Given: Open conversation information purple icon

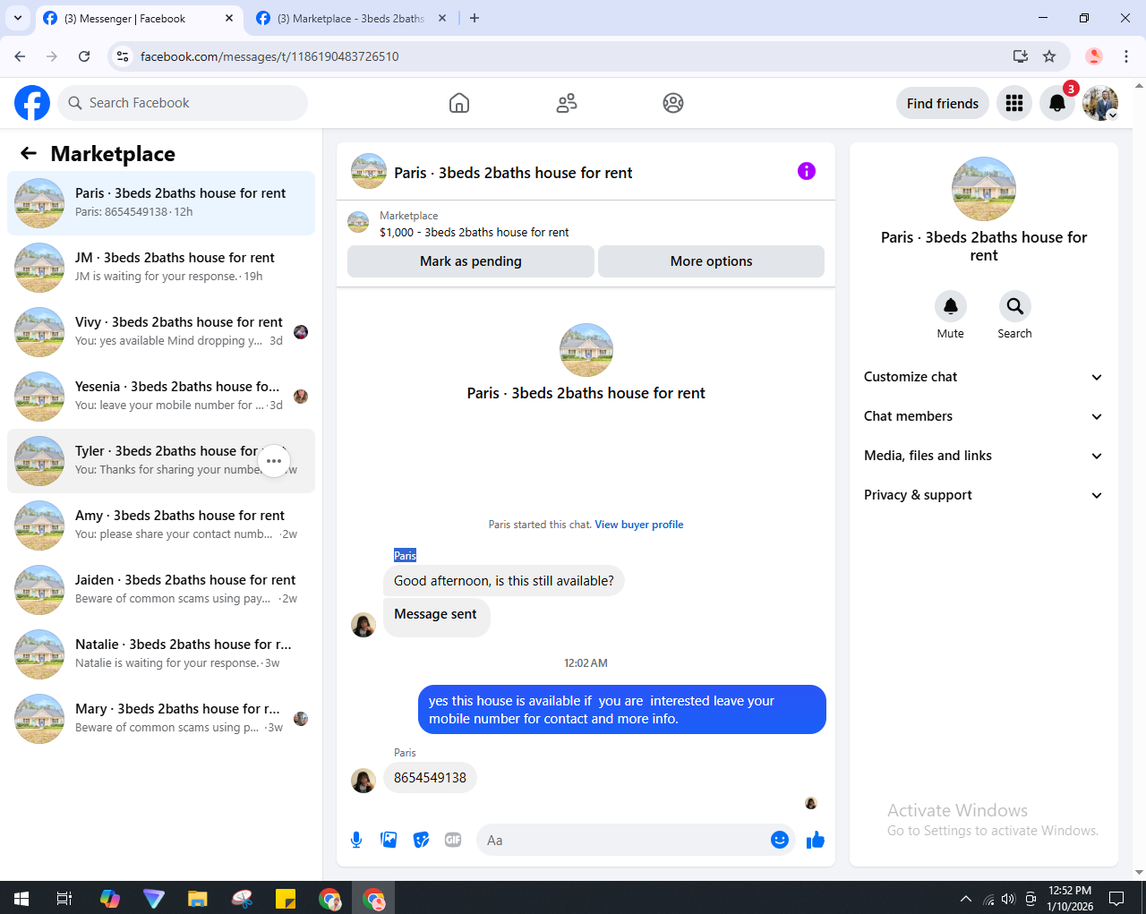Looking at the screenshot, I should [807, 171].
